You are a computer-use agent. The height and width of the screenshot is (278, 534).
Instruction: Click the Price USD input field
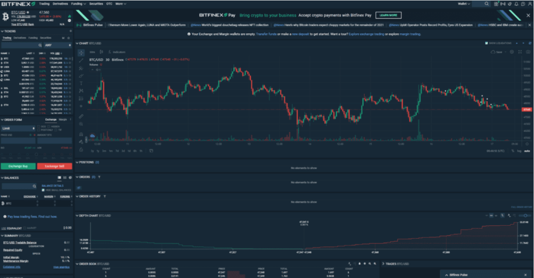coord(18,141)
